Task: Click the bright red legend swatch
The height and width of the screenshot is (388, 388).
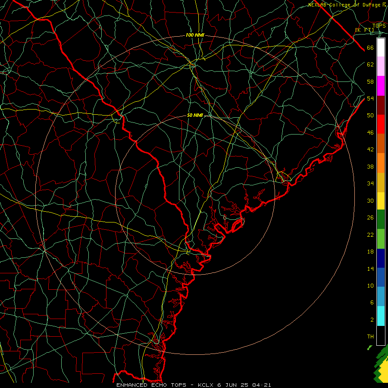Action: point(381,124)
